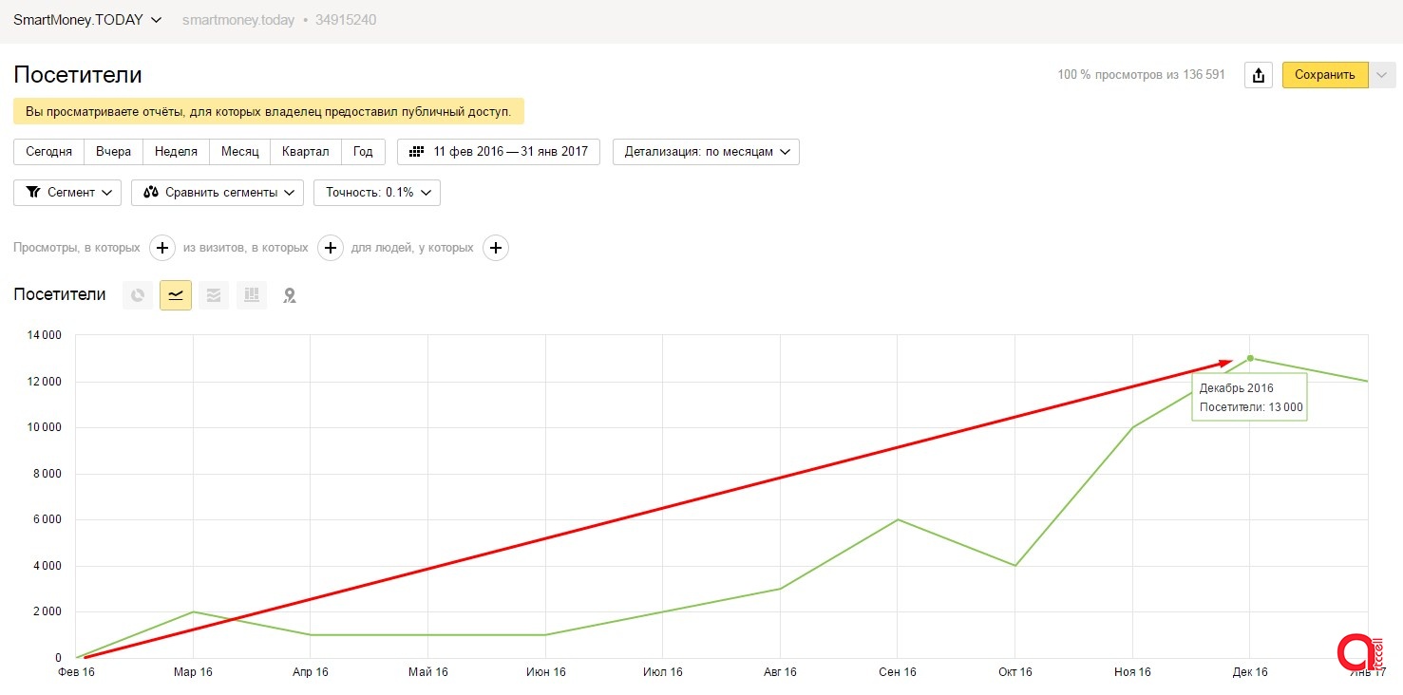Image resolution: width=1403 pixels, height=695 pixels.
Task: Add condition for 'для людей, у которых'
Action: (x=496, y=248)
